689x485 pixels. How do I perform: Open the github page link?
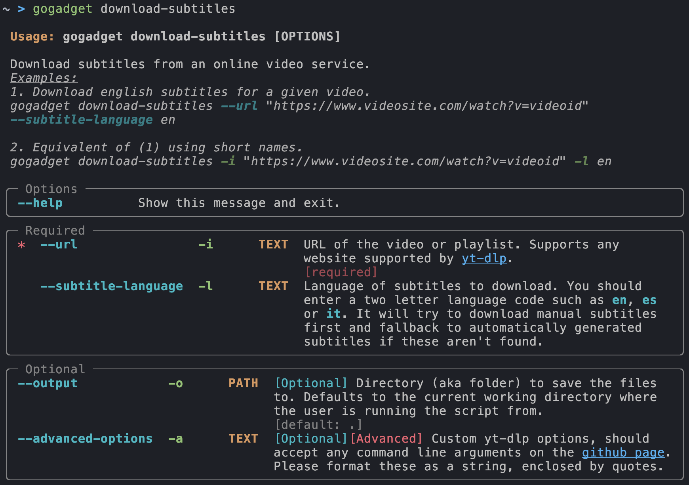623,453
